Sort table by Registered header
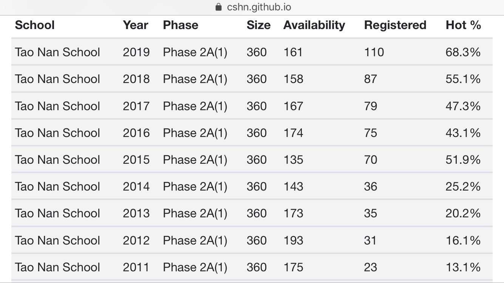Screen dimensions: 504x283 395,25
